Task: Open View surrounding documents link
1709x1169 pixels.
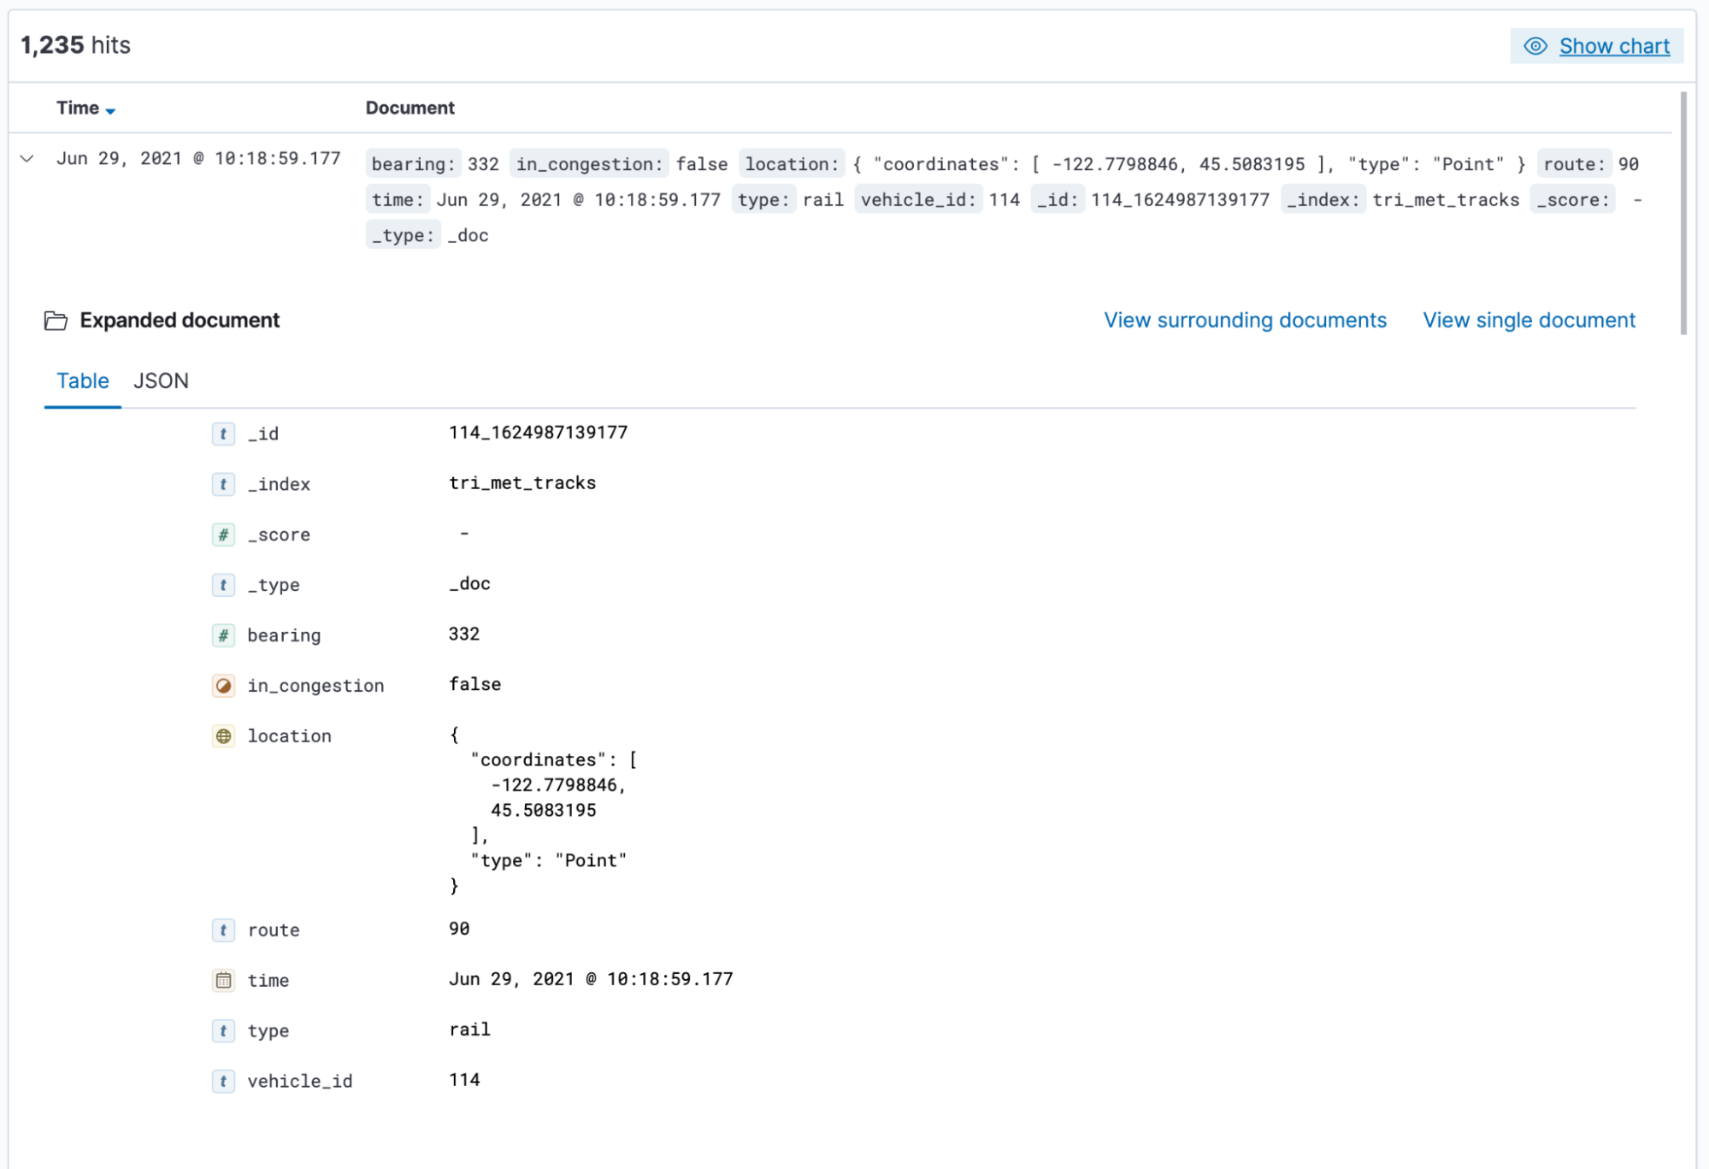Action: [1244, 320]
